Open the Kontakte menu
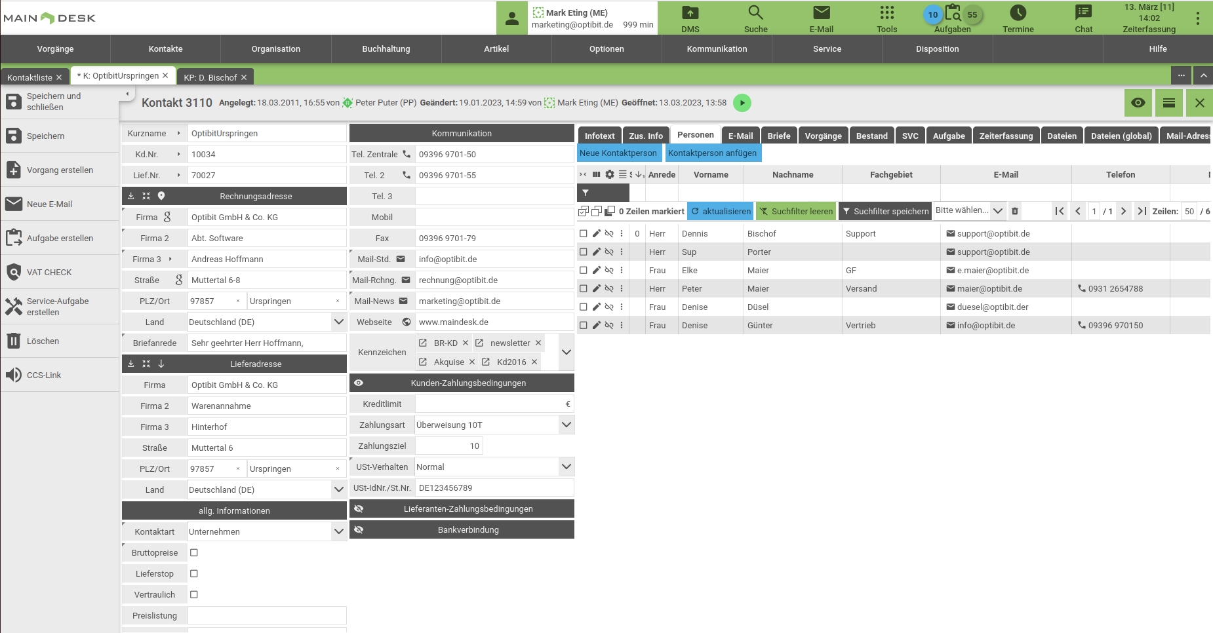 tap(166, 49)
